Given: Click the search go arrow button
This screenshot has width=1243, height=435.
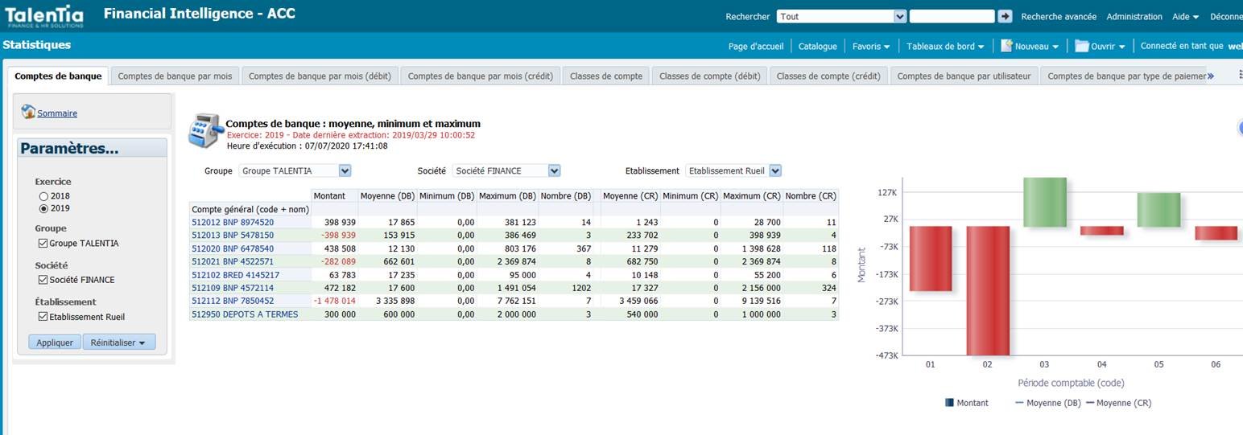Looking at the screenshot, I should pyautogui.click(x=1005, y=16).
